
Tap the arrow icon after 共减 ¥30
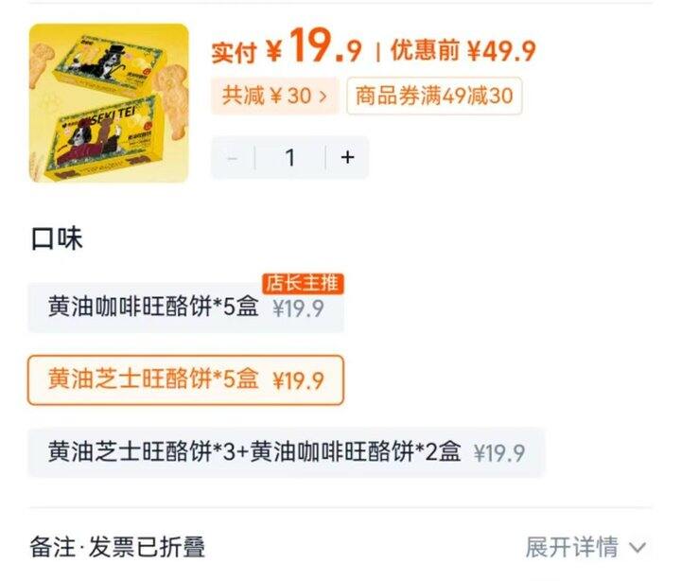click(323, 96)
